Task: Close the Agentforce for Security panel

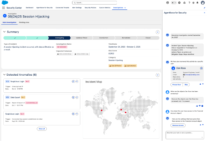Action: pos(204,13)
